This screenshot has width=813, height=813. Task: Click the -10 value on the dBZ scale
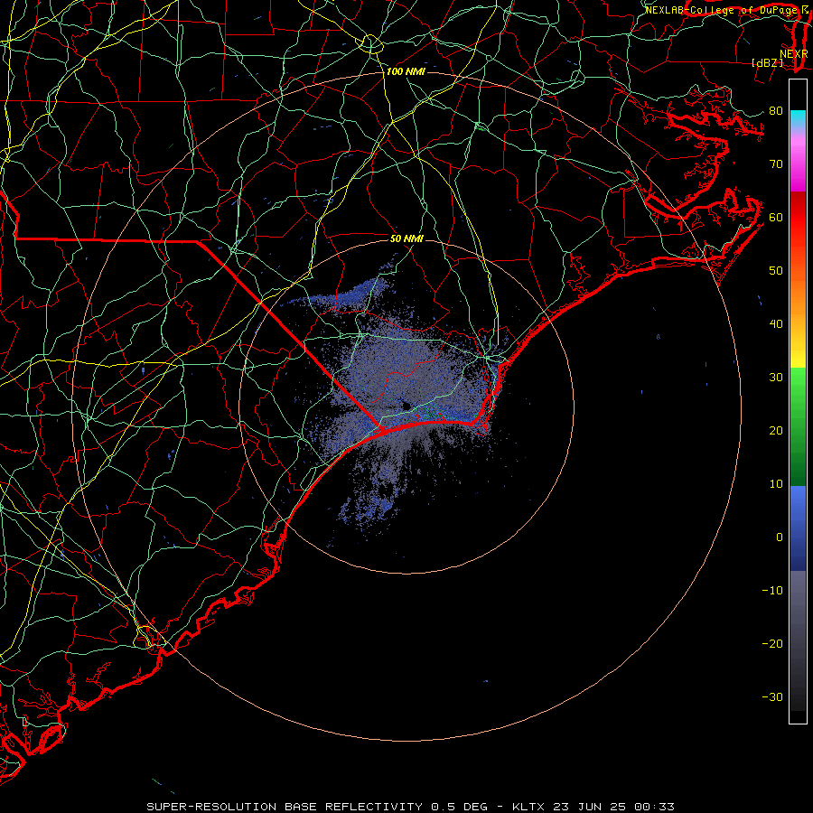[x=772, y=591]
